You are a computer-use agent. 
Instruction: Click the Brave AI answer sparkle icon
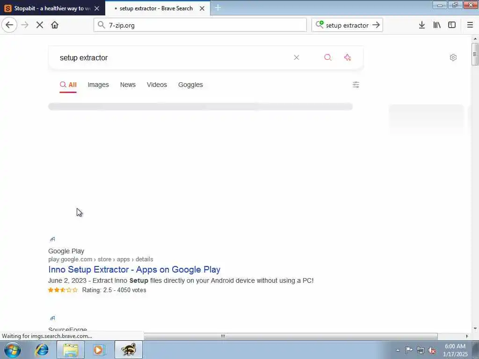(348, 57)
